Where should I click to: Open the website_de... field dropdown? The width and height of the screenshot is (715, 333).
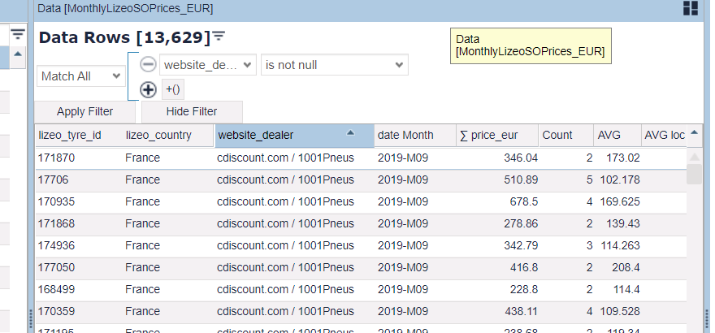[x=208, y=64]
